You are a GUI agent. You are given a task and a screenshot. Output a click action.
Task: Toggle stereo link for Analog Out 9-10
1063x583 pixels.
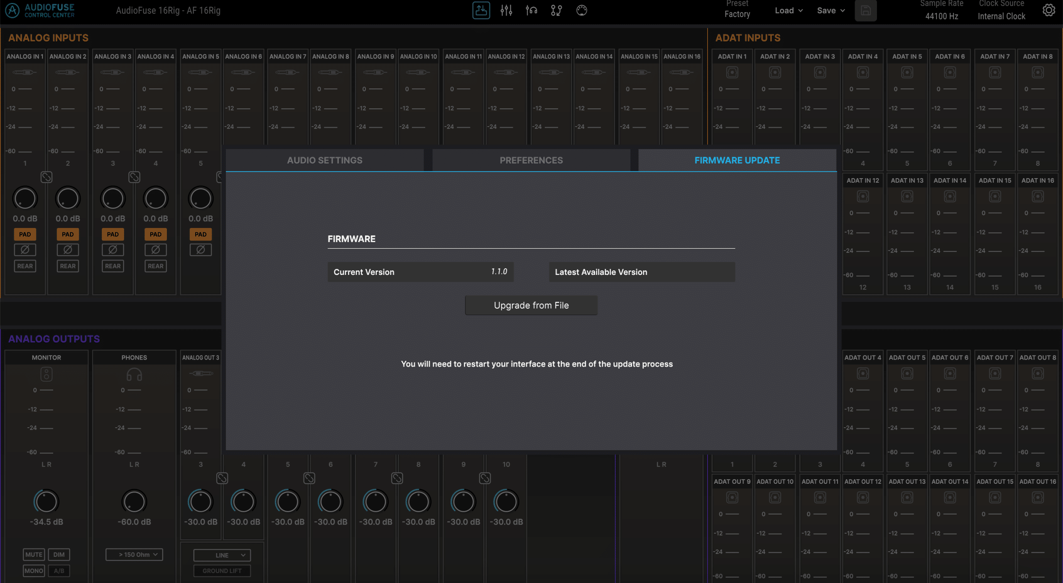click(485, 478)
